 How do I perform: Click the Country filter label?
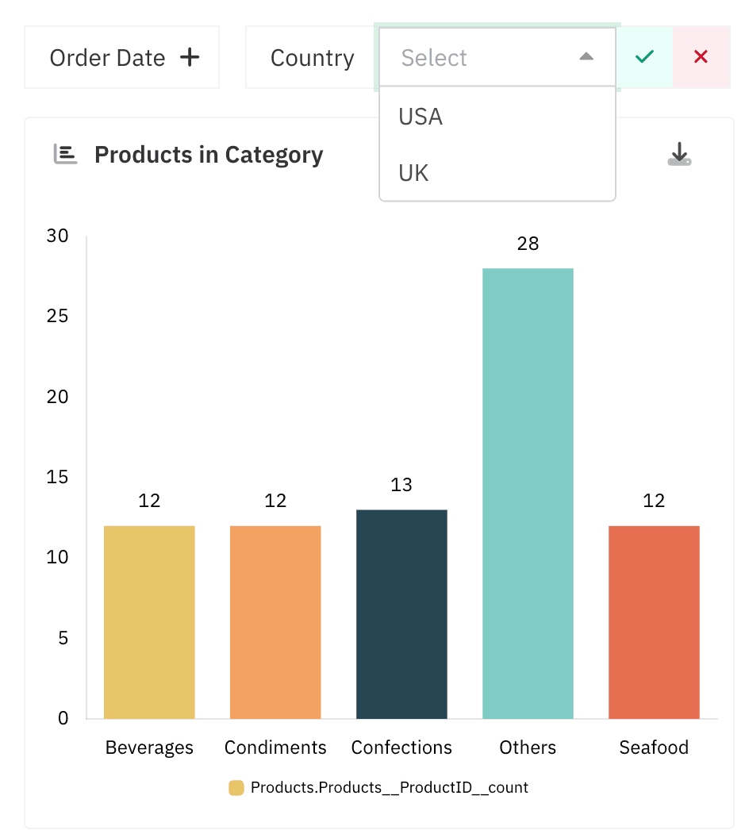312,57
